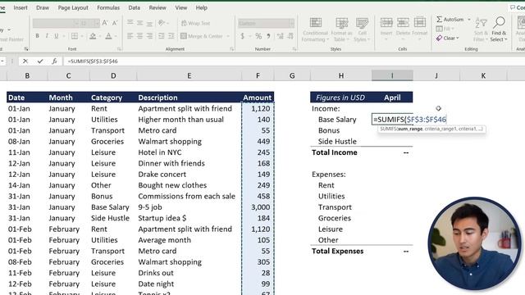Align text left
Screen dimensions: 525x295
[130, 36]
